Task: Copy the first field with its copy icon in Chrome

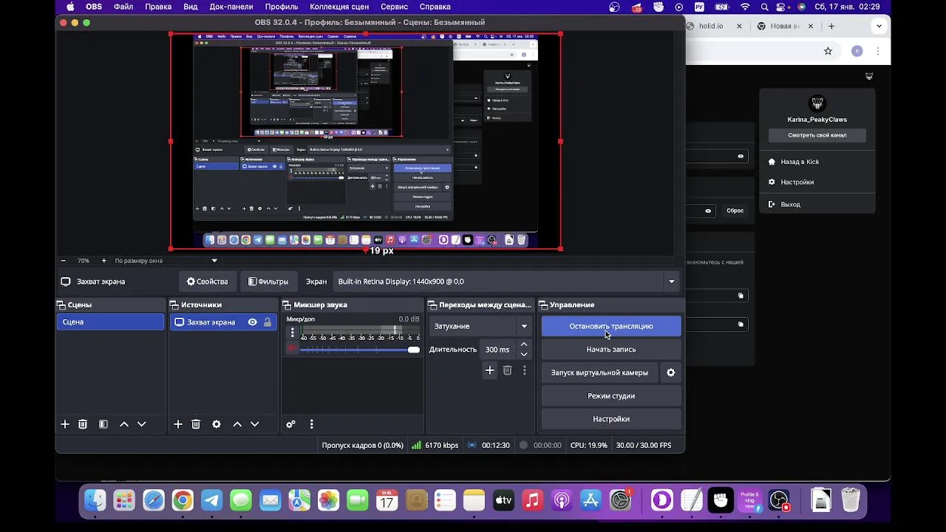Action: pos(741,296)
